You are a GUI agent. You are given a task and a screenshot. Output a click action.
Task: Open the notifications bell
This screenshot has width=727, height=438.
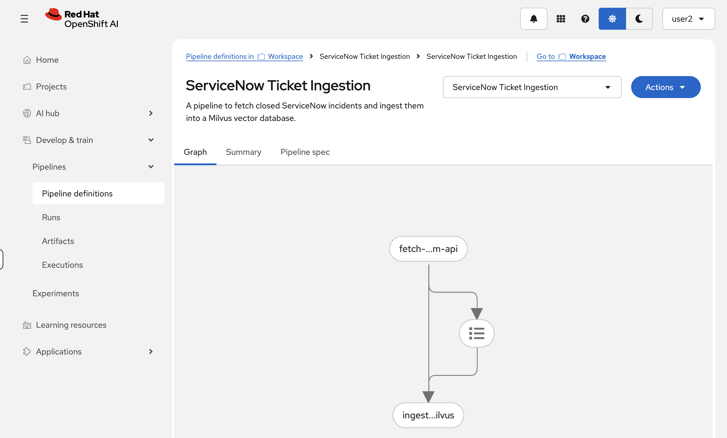click(x=533, y=19)
